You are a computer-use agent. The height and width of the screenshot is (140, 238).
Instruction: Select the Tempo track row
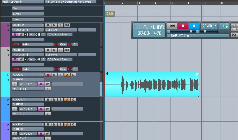coord(28,14)
